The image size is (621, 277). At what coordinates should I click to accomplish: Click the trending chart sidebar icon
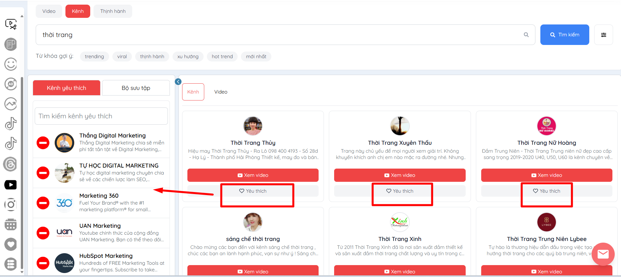tap(11, 104)
